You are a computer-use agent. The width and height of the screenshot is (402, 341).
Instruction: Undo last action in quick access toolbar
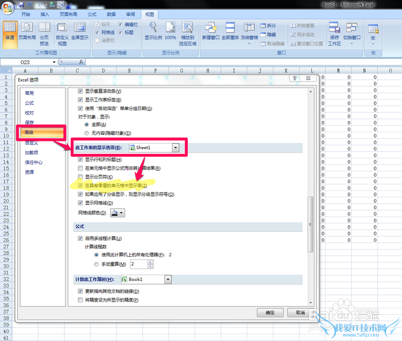tap(29, 4)
